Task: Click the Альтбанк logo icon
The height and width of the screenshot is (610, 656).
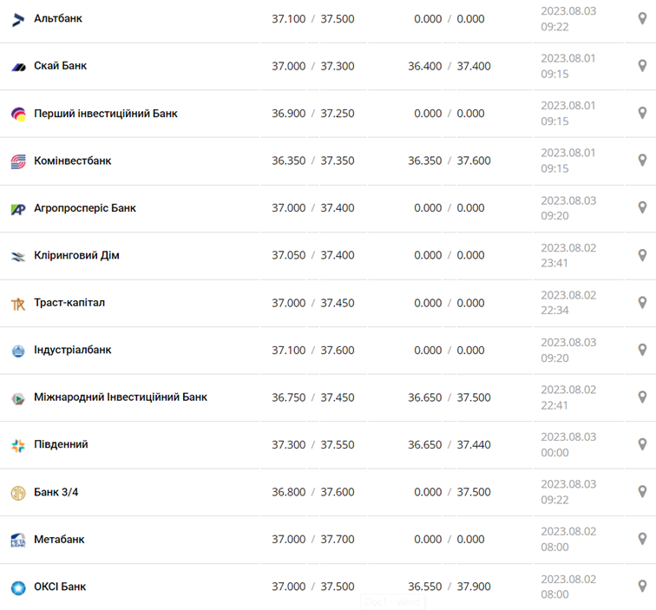Action: tap(18, 19)
